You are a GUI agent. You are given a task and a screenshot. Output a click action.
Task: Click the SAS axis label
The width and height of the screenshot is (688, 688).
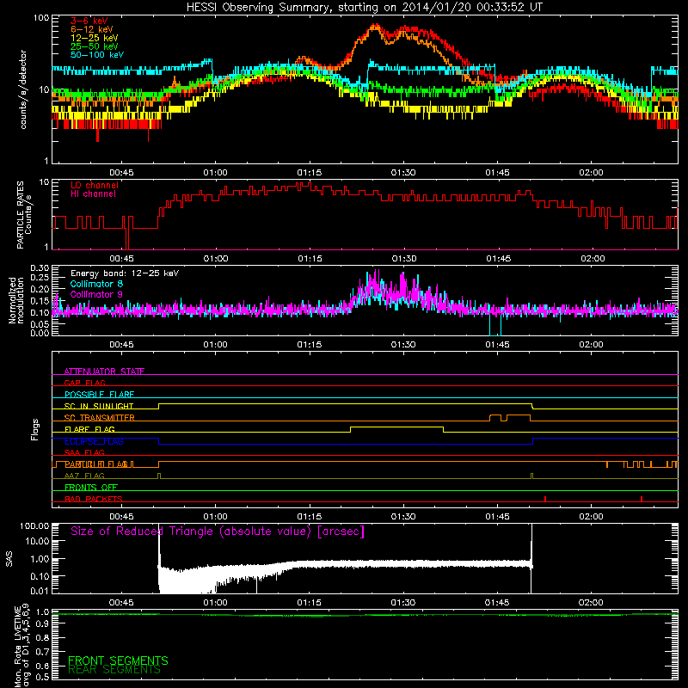(x=9, y=559)
